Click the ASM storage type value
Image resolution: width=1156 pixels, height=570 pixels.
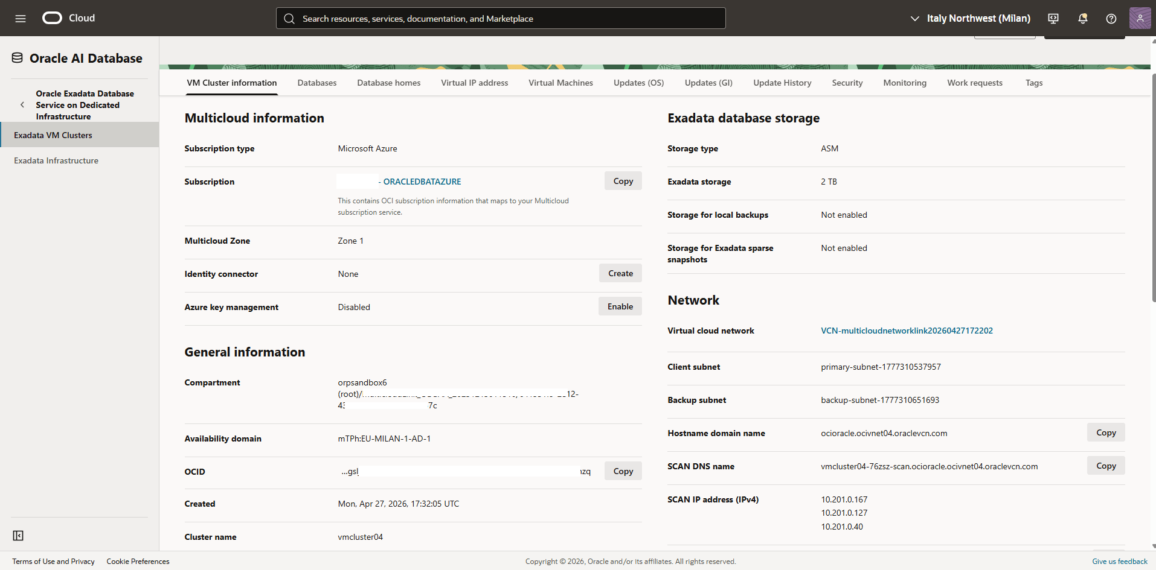(x=829, y=148)
